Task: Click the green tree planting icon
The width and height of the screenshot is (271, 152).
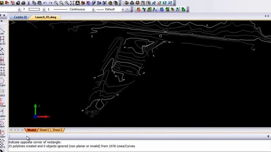Action: pos(144,9)
